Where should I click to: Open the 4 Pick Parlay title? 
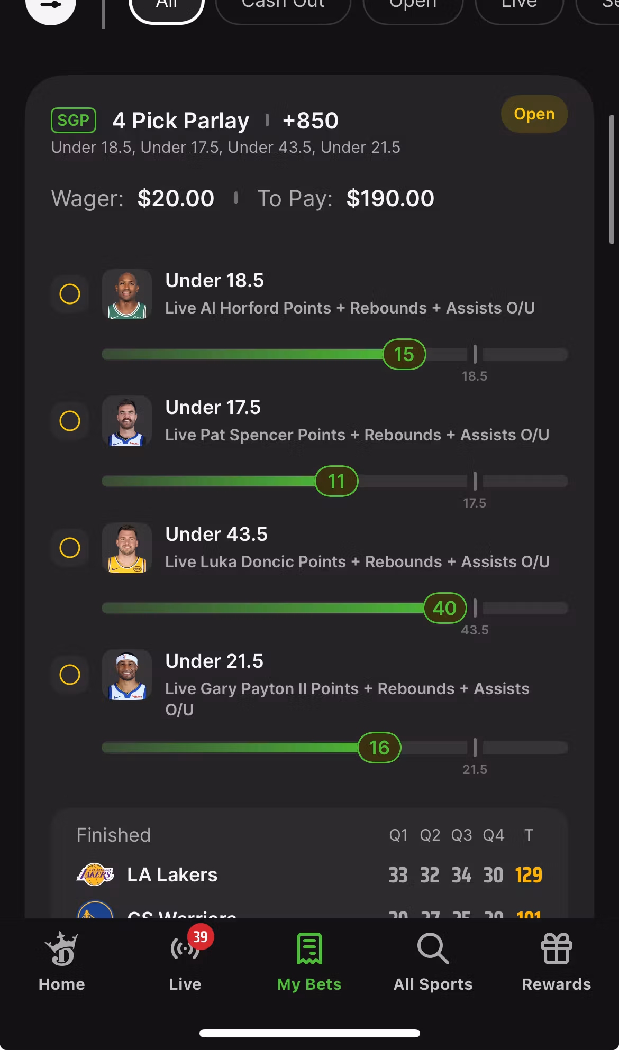click(180, 121)
